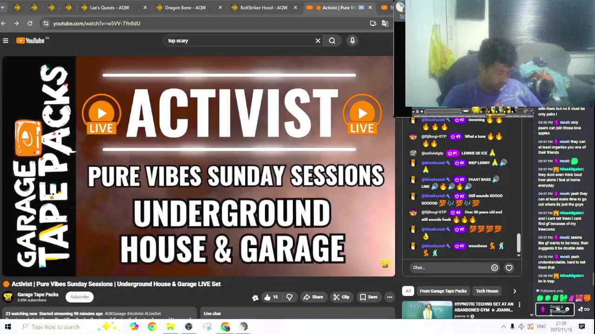This screenshot has width=595, height=334.
Task: Open Chrome from the taskbar
Action: [152, 327]
